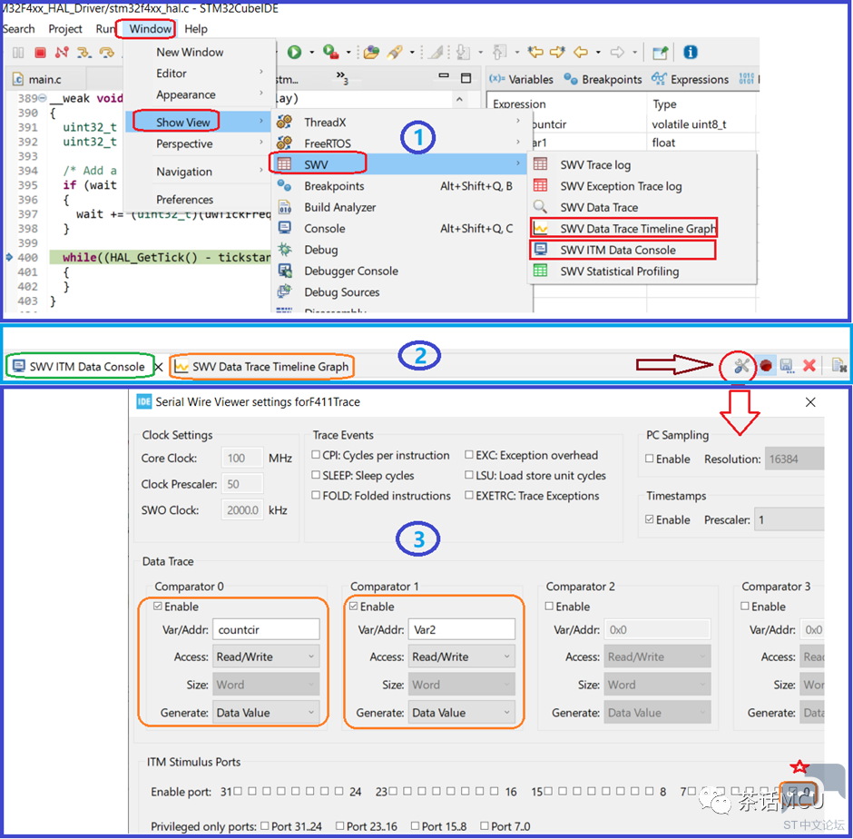Open Comparator 1 Size dropdown

tap(461, 685)
